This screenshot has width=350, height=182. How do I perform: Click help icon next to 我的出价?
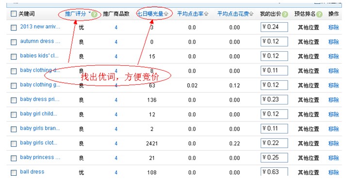click(285, 15)
